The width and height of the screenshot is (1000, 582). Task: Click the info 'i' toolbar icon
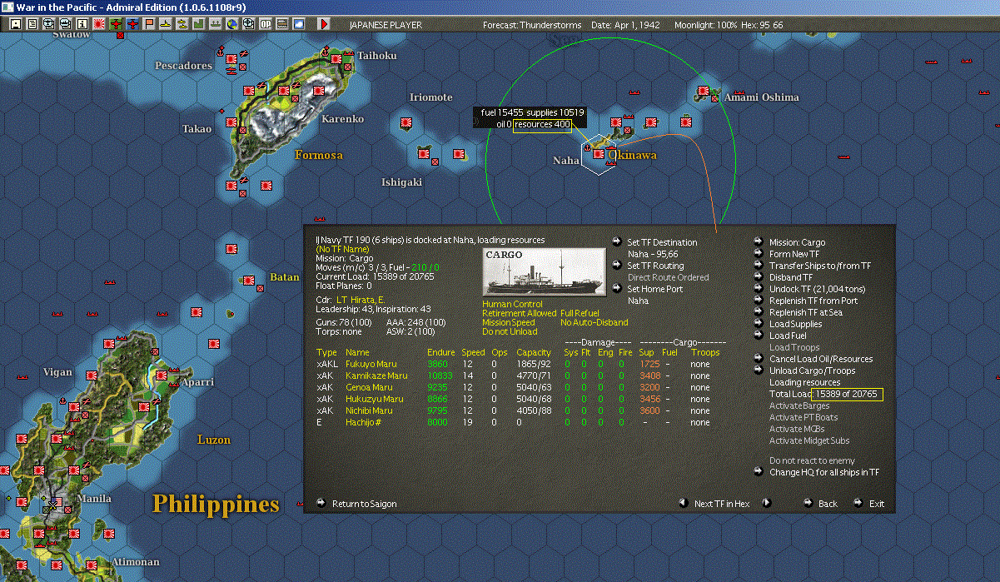[82, 24]
